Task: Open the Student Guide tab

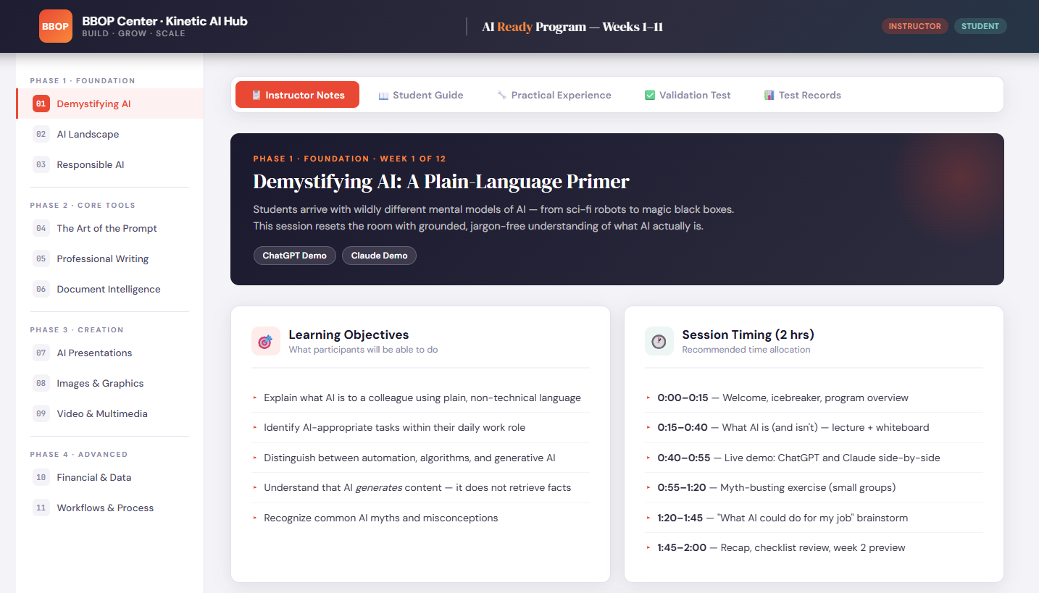Action: tap(421, 95)
